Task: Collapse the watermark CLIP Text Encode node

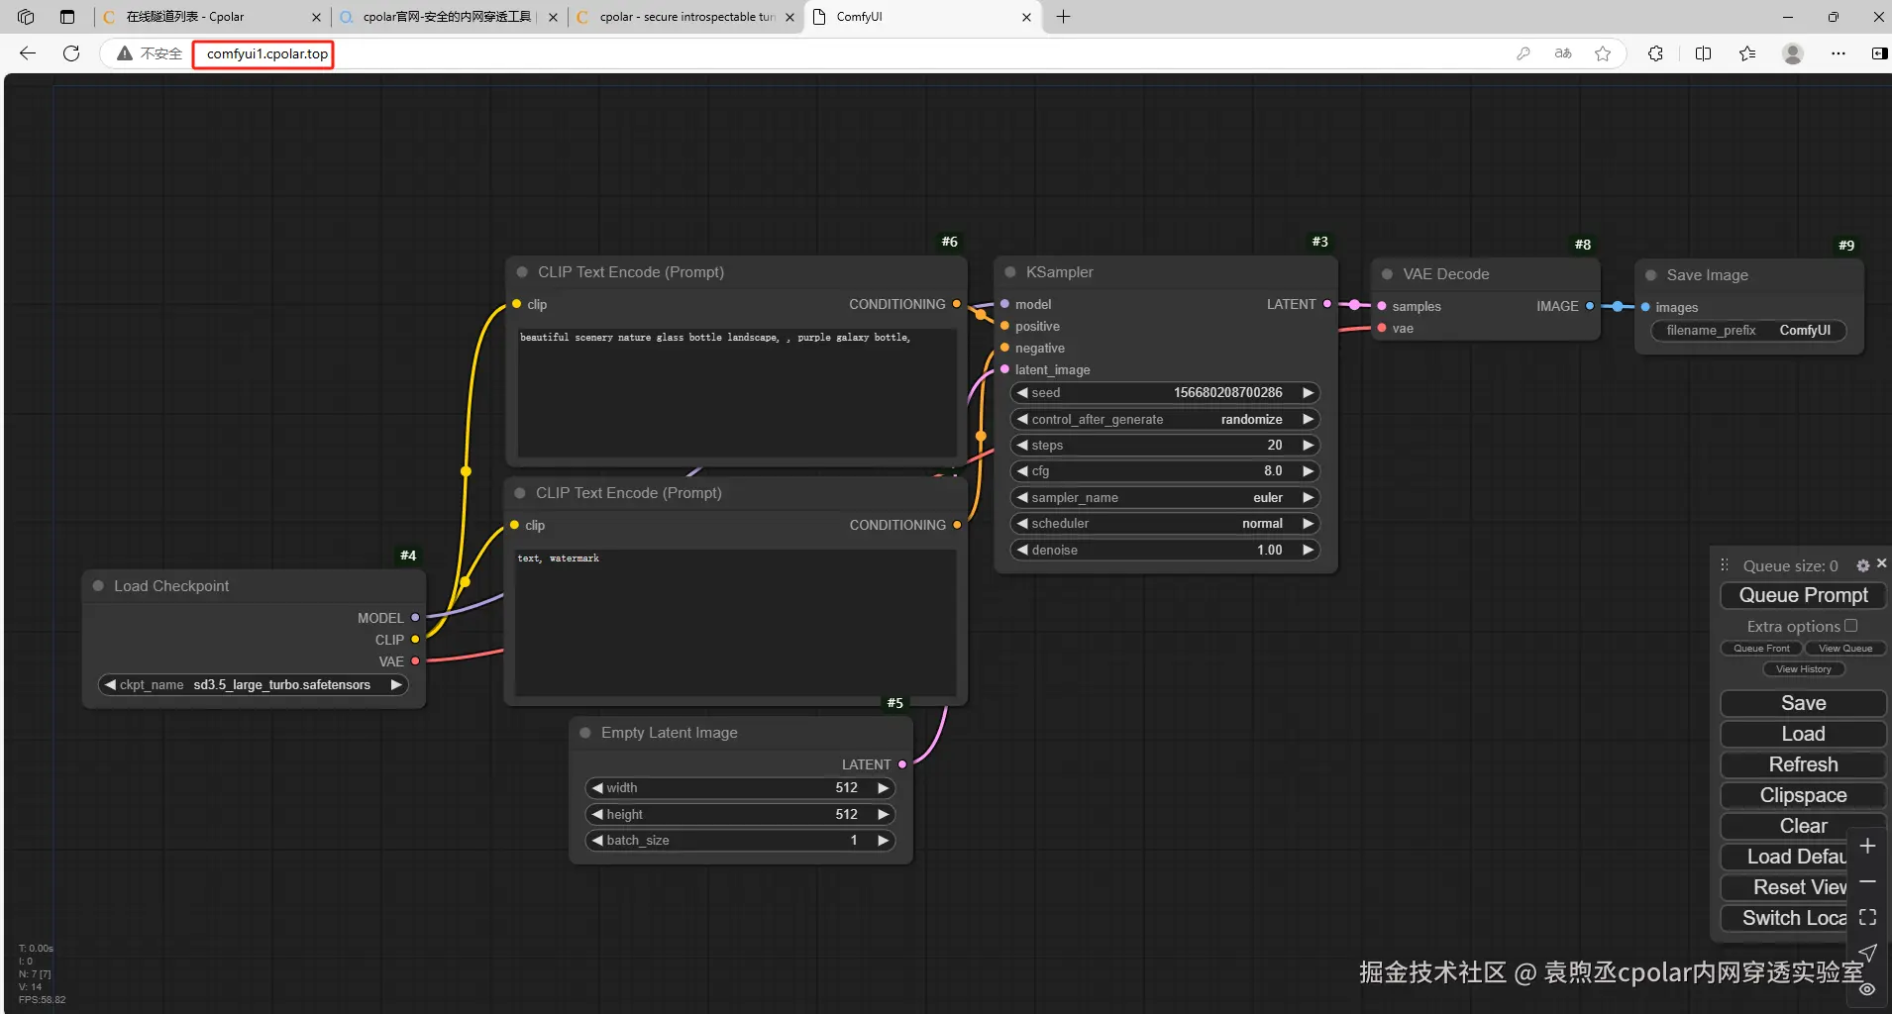Action: click(520, 493)
